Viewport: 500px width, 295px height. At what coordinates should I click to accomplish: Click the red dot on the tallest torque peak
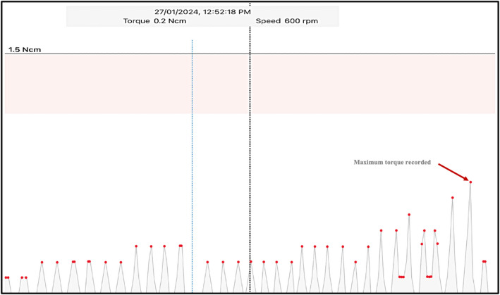coord(470,182)
